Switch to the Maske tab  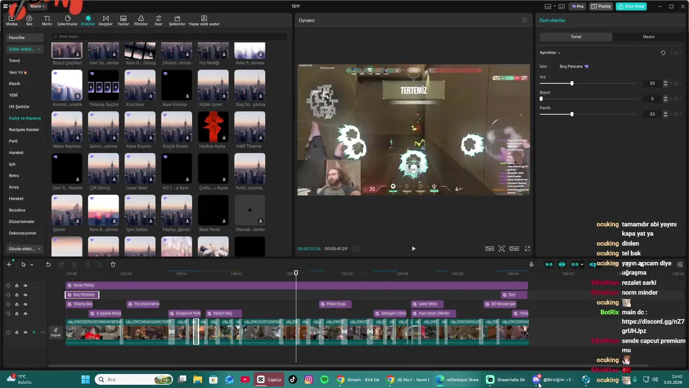[649, 37]
